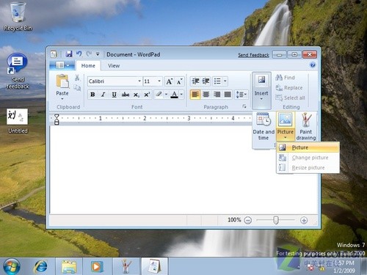Screen dimensions: 367x275
Task: Switch to the View tab
Action: pos(114,65)
